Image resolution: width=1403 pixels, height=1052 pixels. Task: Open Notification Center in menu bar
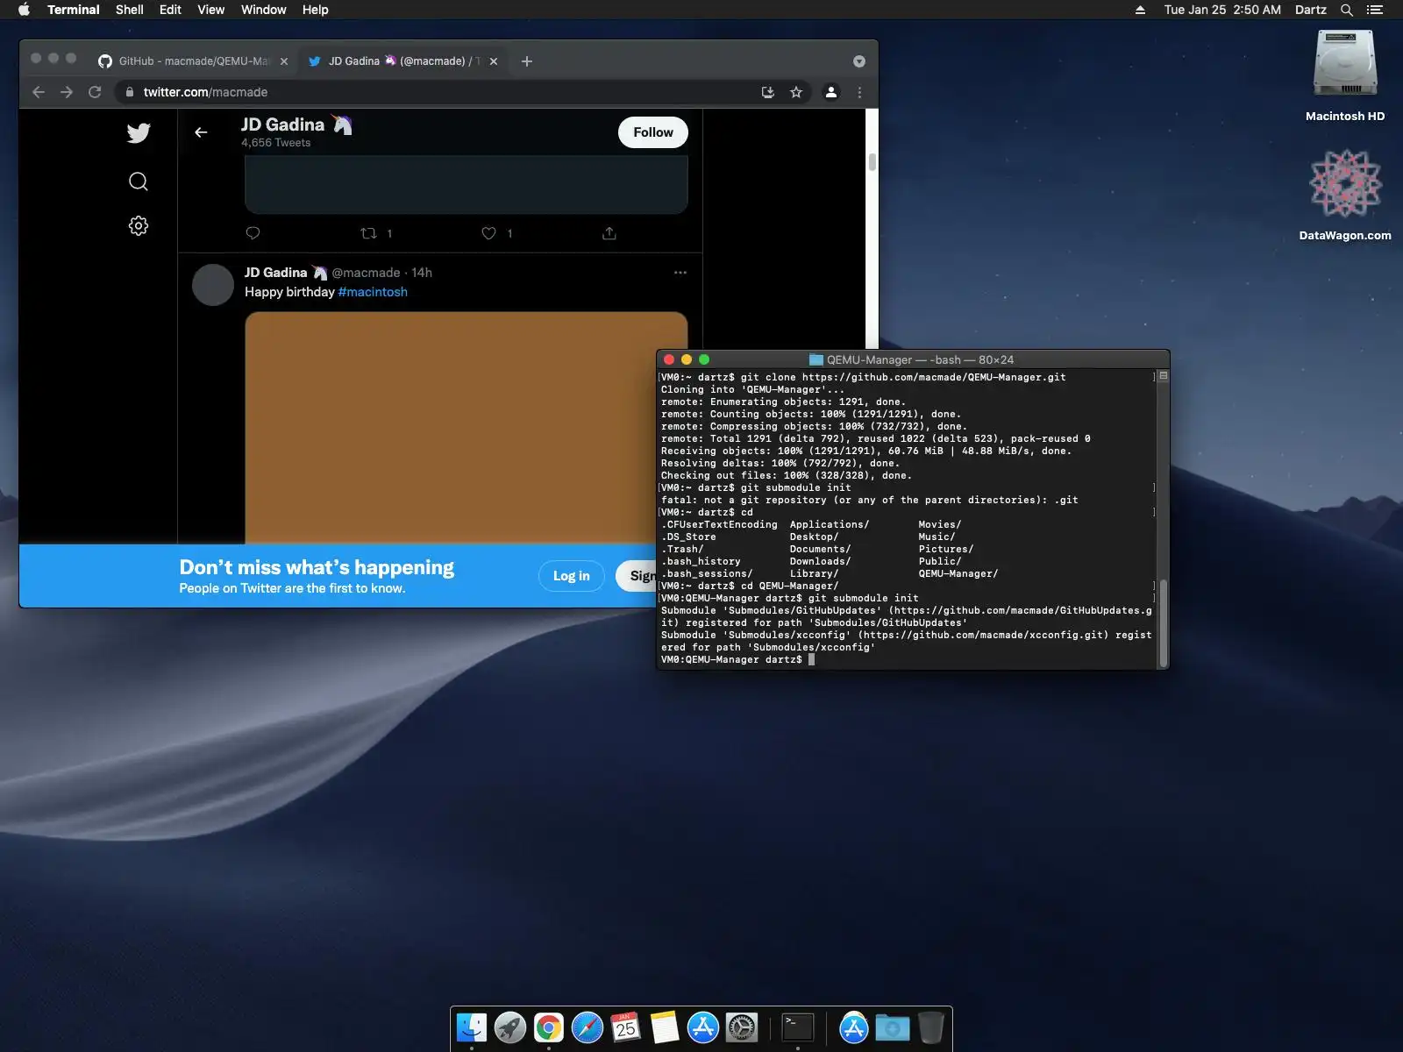coord(1375,10)
